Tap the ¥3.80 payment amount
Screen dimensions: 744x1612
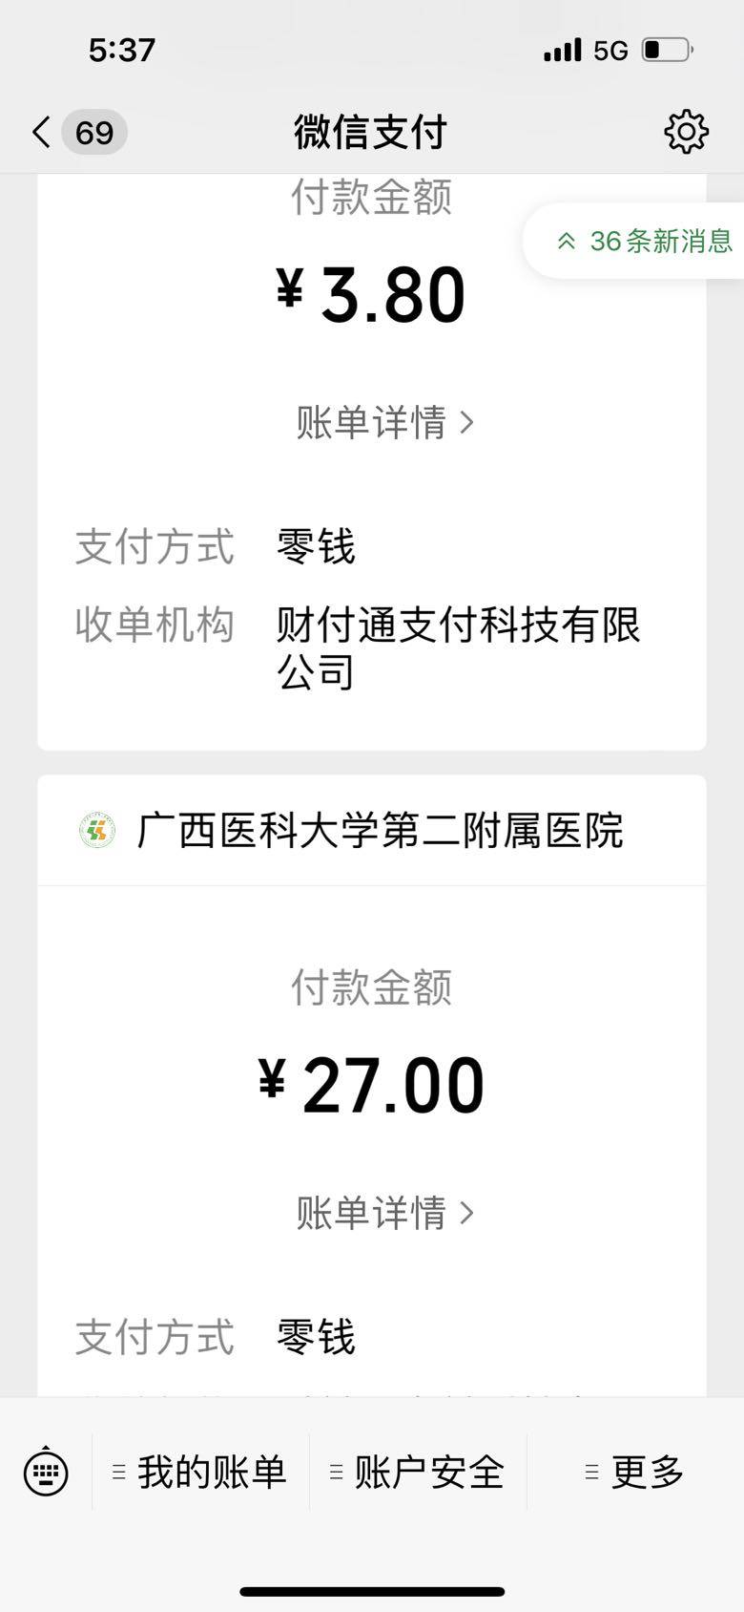tap(372, 294)
